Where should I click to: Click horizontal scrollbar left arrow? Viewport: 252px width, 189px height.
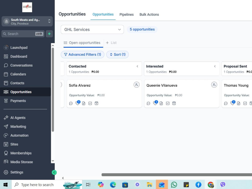pyautogui.click(x=63, y=178)
